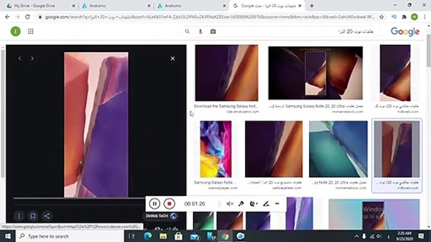The height and width of the screenshot is (242, 431).
Task: Toggle the muted speaker in recorder toolbar
Action: tap(230, 204)
